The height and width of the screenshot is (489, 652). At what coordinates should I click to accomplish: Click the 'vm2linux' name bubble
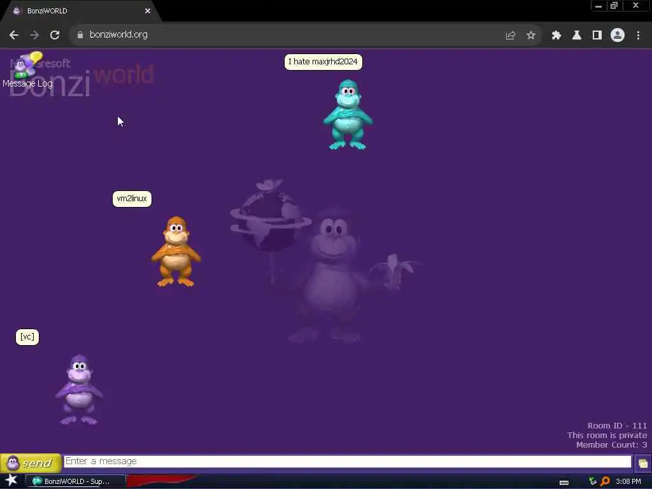[132, 199]
